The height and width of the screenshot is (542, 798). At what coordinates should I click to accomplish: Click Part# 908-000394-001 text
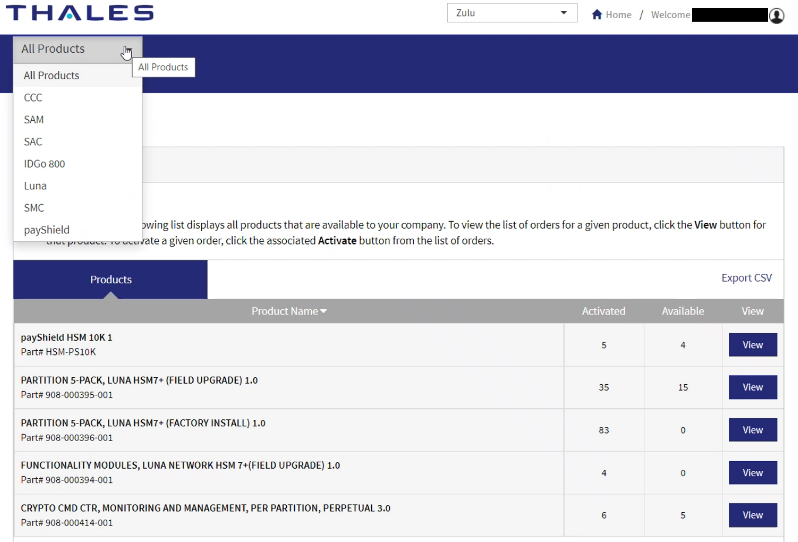click(67, 480)
